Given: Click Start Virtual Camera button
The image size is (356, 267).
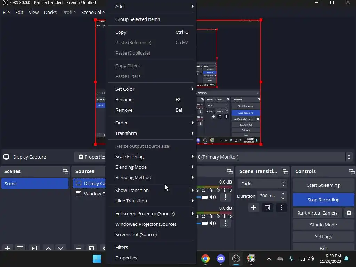Looking at the screenshot, I should (x=317, y=213).
